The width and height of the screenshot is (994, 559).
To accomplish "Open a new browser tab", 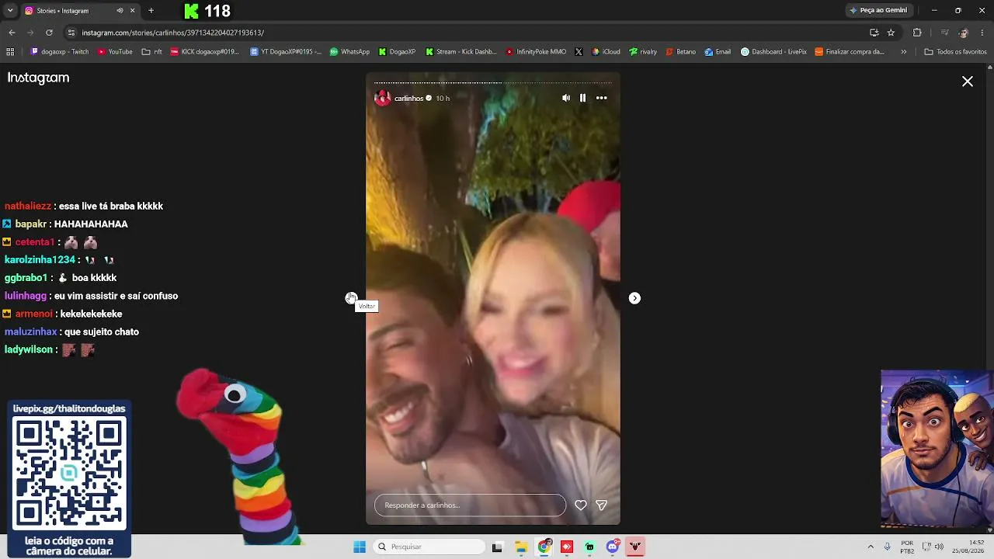I will (x=151, y=11).
